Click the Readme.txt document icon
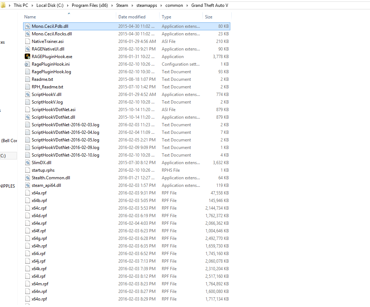This screenshot has height=307, width=370. click(x=27, y=79)
